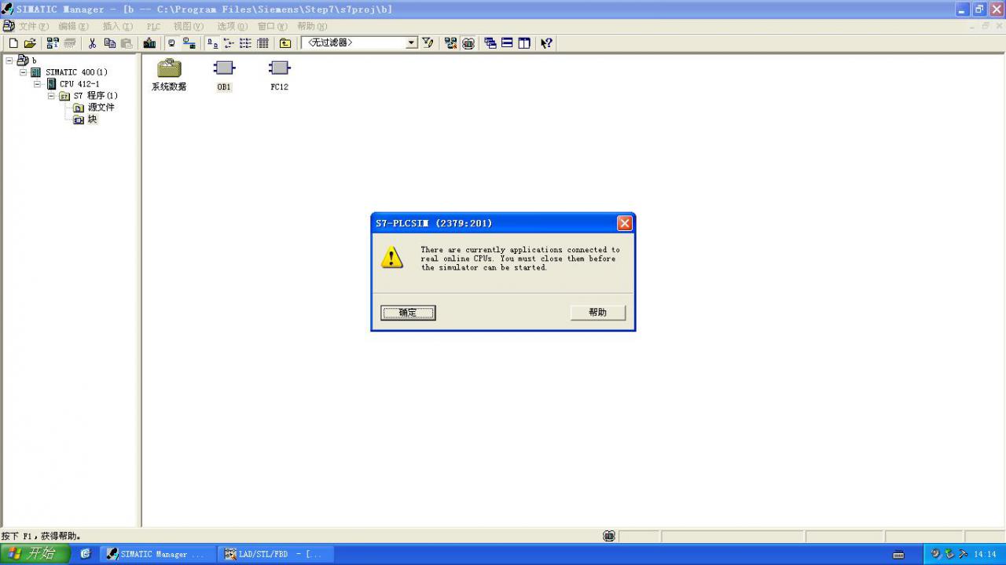
Task: Switch to Details view icon
Action: [263, 43]
